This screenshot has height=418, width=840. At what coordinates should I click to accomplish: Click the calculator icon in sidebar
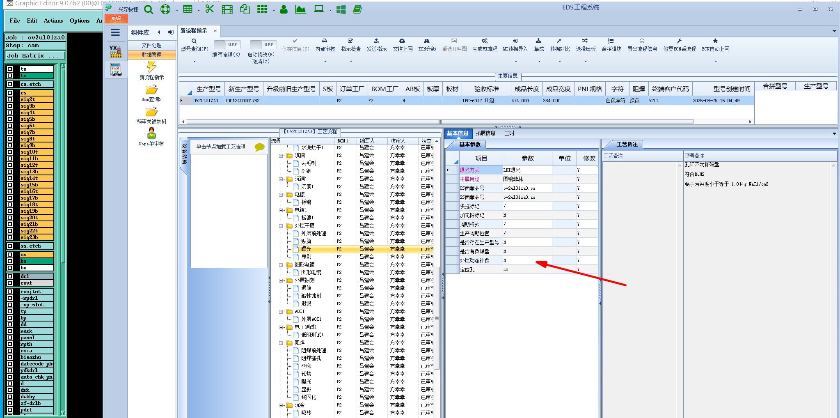coord(116,70)
